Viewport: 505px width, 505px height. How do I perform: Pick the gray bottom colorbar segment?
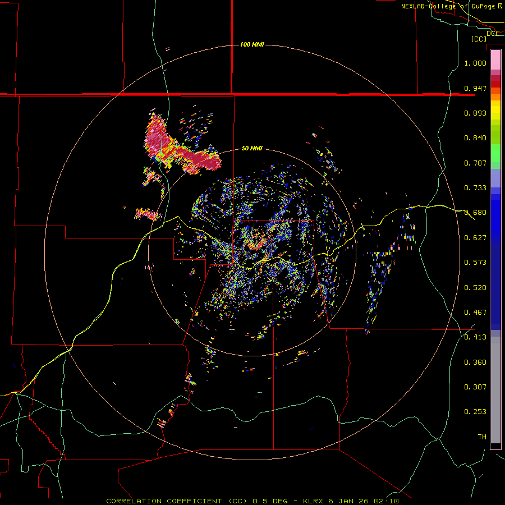point(495,390)
